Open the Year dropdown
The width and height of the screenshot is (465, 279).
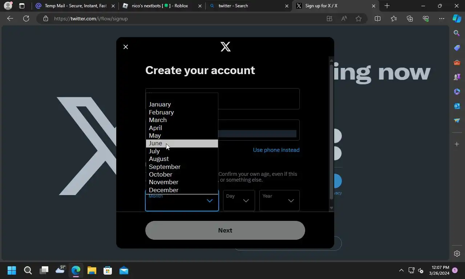pyautogui.click(x=279, y=201)
